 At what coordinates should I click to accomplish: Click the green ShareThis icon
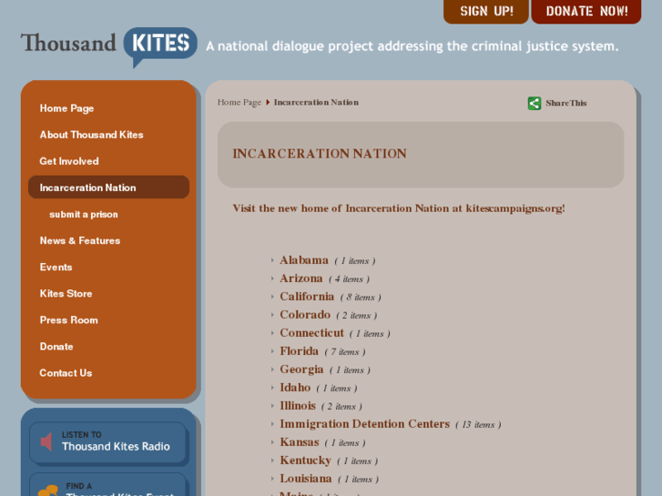tap(535, 103)
